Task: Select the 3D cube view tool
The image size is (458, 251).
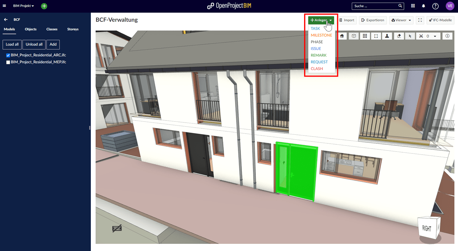Action: click(x=354, y=36)
